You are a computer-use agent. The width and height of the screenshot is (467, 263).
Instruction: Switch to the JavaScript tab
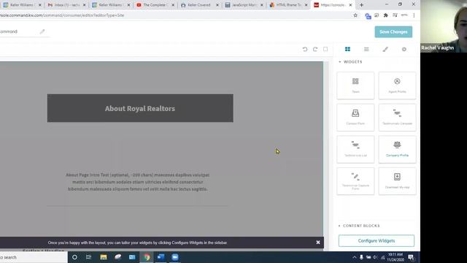[244, 5]
